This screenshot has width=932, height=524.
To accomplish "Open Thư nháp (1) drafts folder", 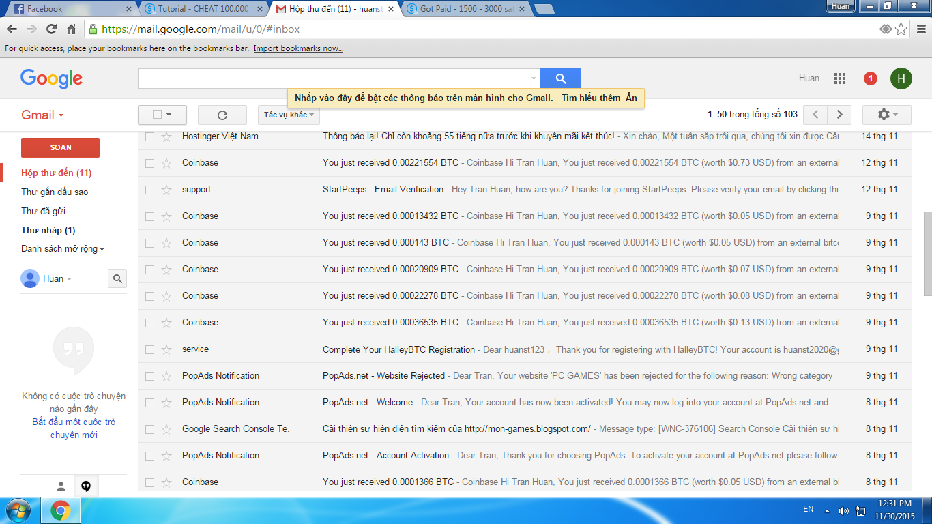I will click(x=48, y=230).
